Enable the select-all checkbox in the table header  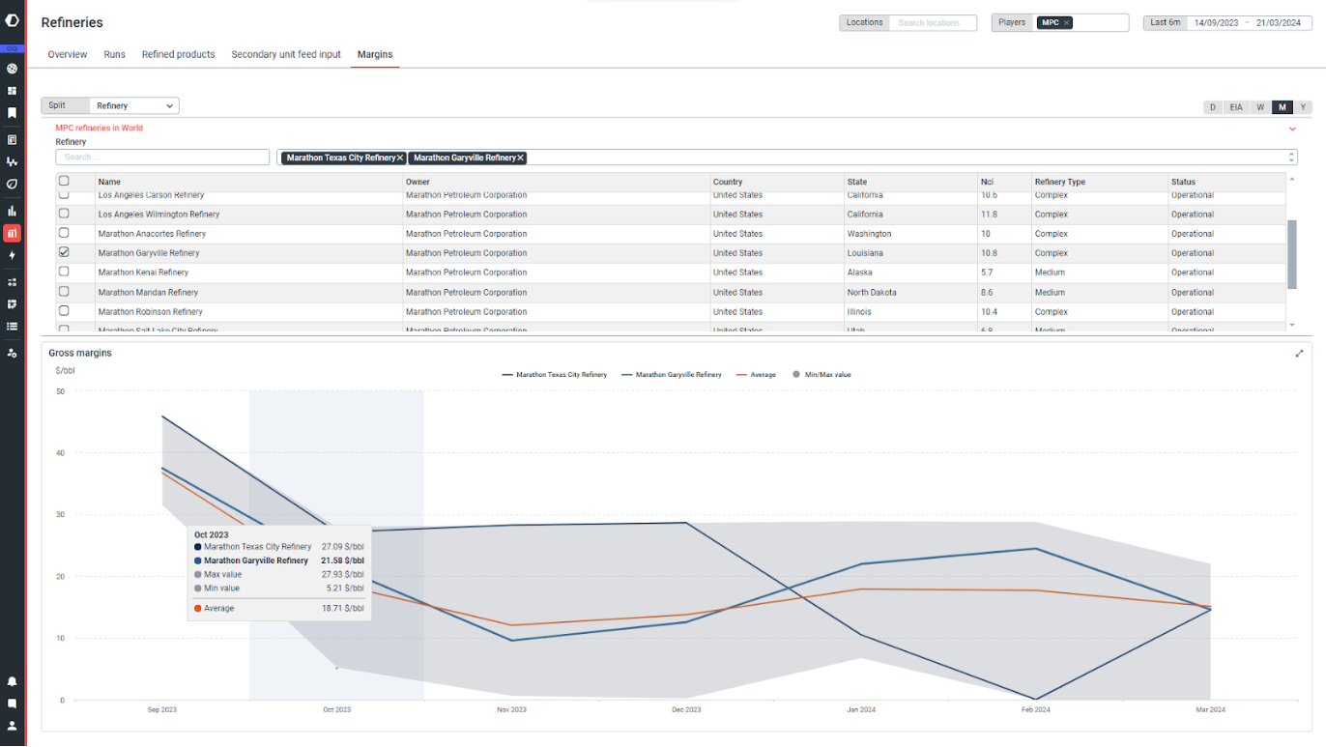tap(63, 181)
